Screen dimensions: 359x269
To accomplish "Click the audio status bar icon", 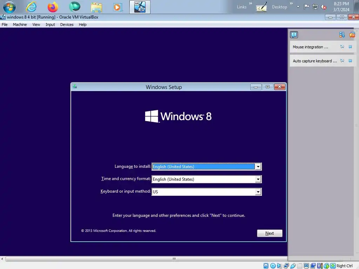I will (279, 265).
